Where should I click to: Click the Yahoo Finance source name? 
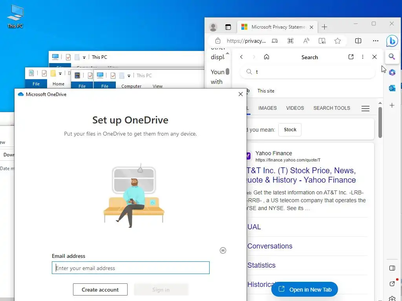pyautogui.click(x=274, y=153)
